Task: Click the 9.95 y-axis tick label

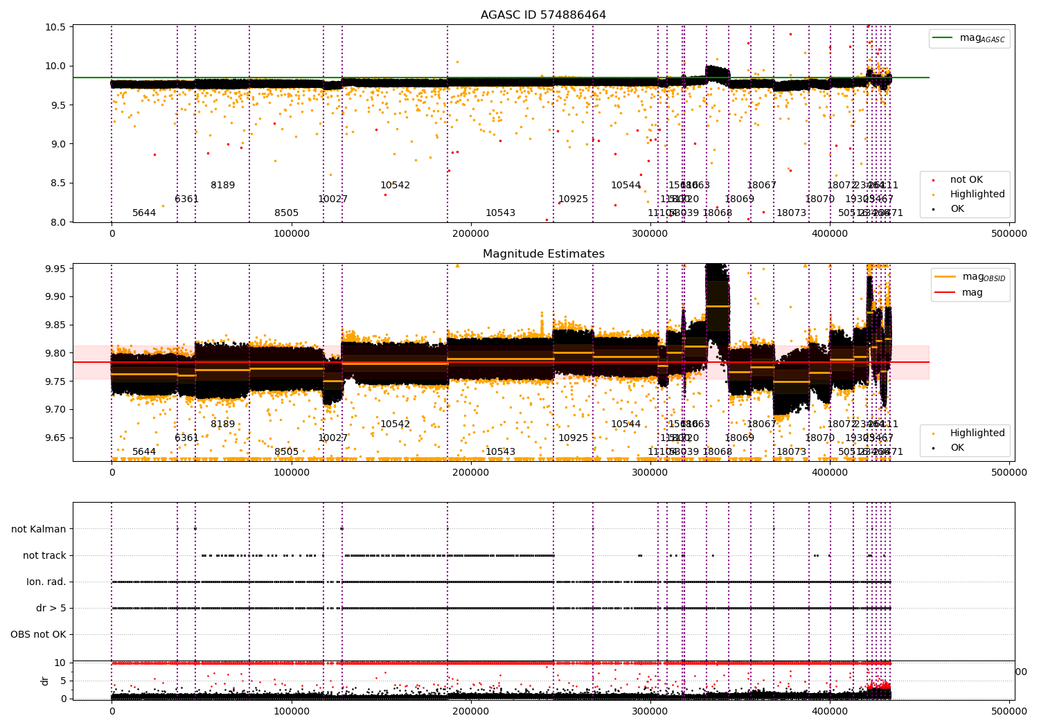Action: click(x=55, y=269)
